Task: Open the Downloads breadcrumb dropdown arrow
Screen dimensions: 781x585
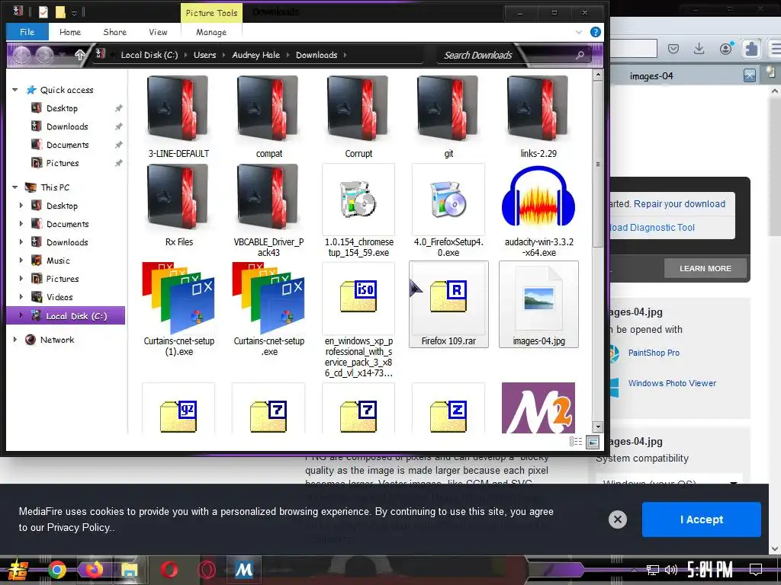Action: click(x=345, y=55)
